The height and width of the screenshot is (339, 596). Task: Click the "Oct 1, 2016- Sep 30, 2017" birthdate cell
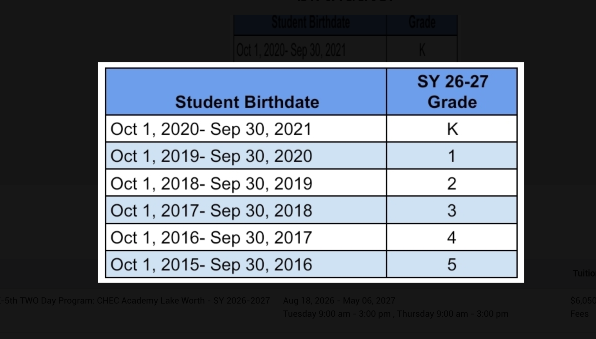click(x=211, y=237)
